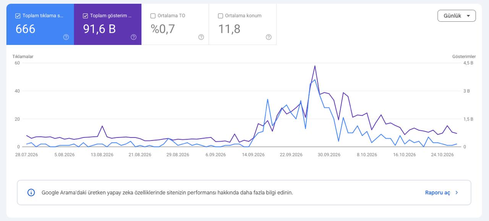This screenshot has width=489, height=221.
Task: Click the 3 B impressions axis value
Action: point(467,91)
